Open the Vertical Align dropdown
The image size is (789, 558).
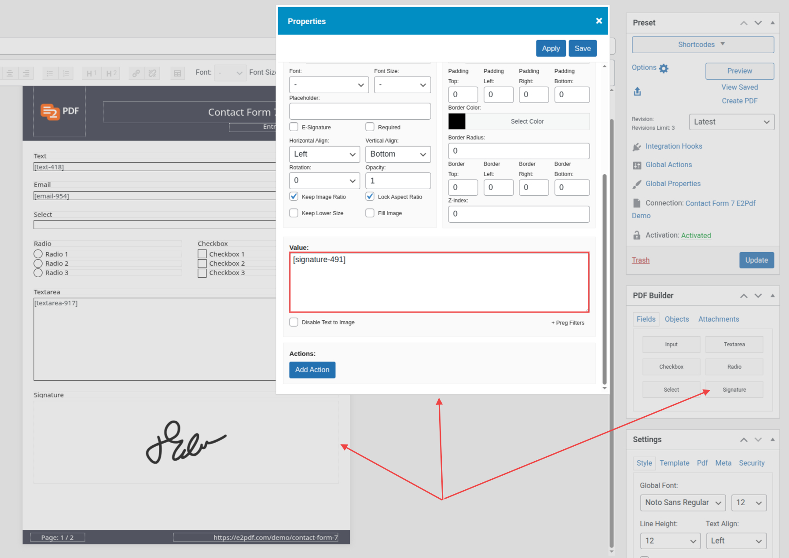pyautogui.click(x=398, y=154)
